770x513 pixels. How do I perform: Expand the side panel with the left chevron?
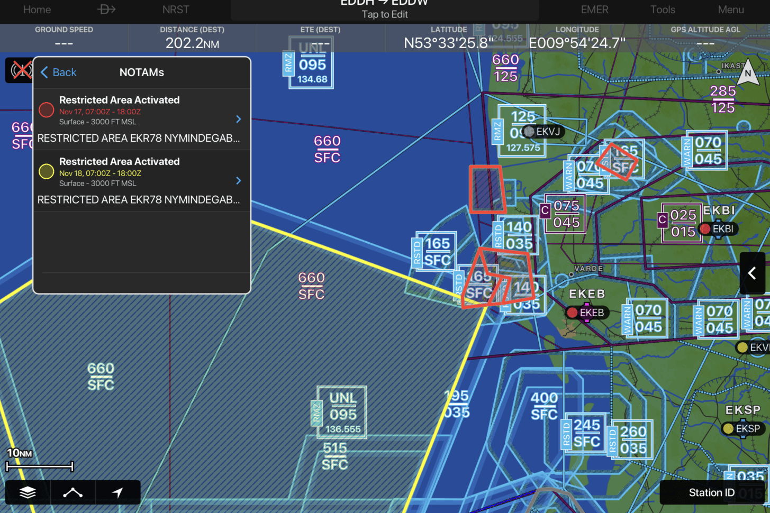point(752,273)
